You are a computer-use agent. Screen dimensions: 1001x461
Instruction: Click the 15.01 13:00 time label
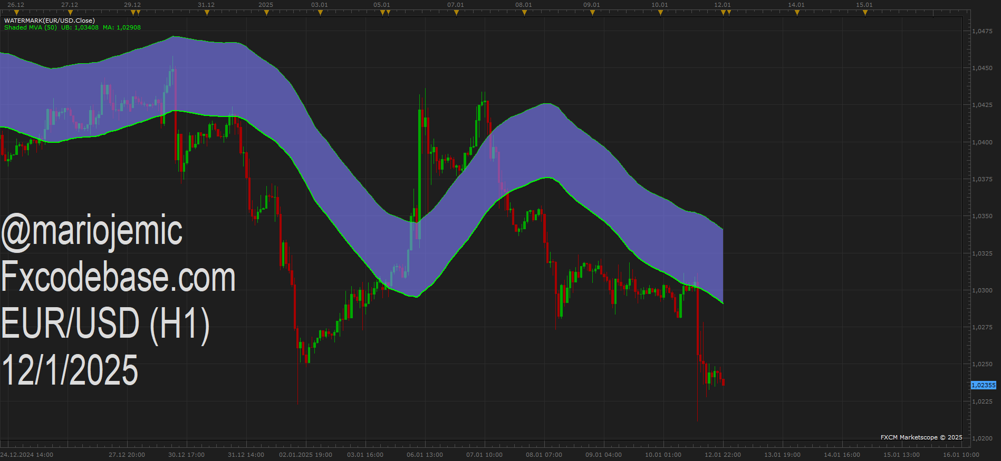tap(901, 455)
